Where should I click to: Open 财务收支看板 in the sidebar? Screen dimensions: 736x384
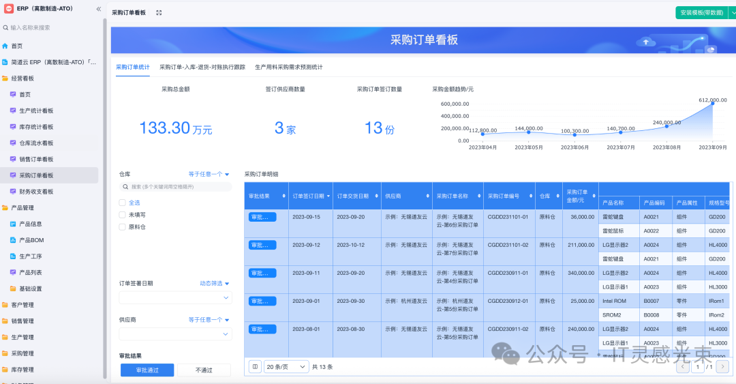pos(36,192)
